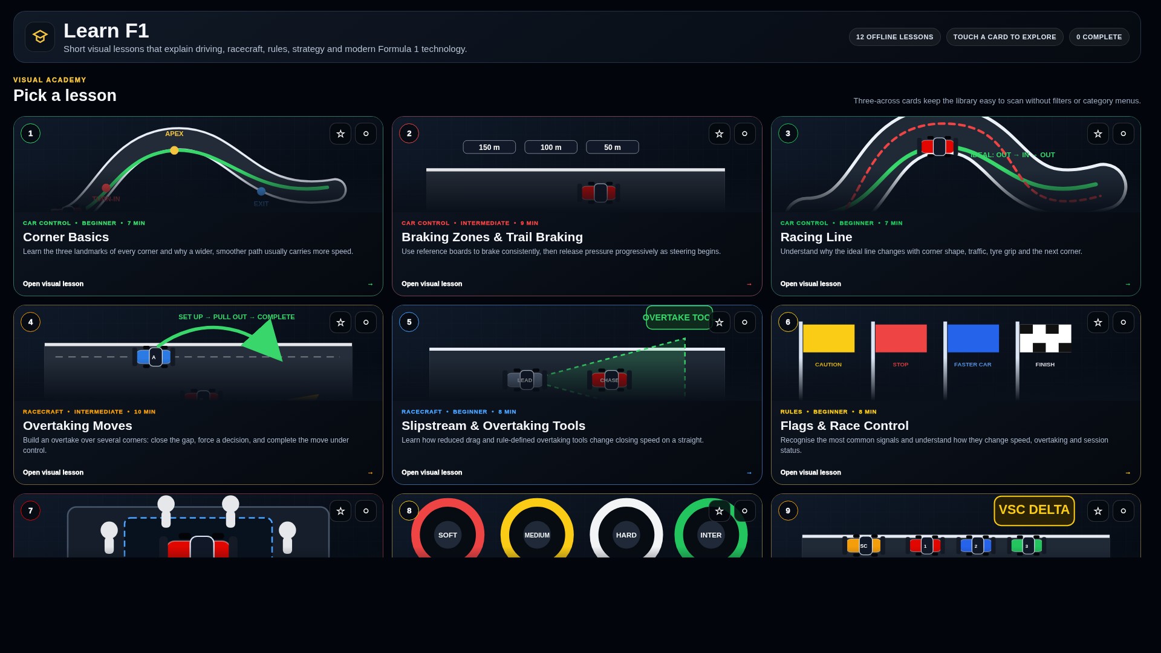1161x653 pixels.
Task: Click the yellow APEX marker dot
Action: tap(174, 151)
